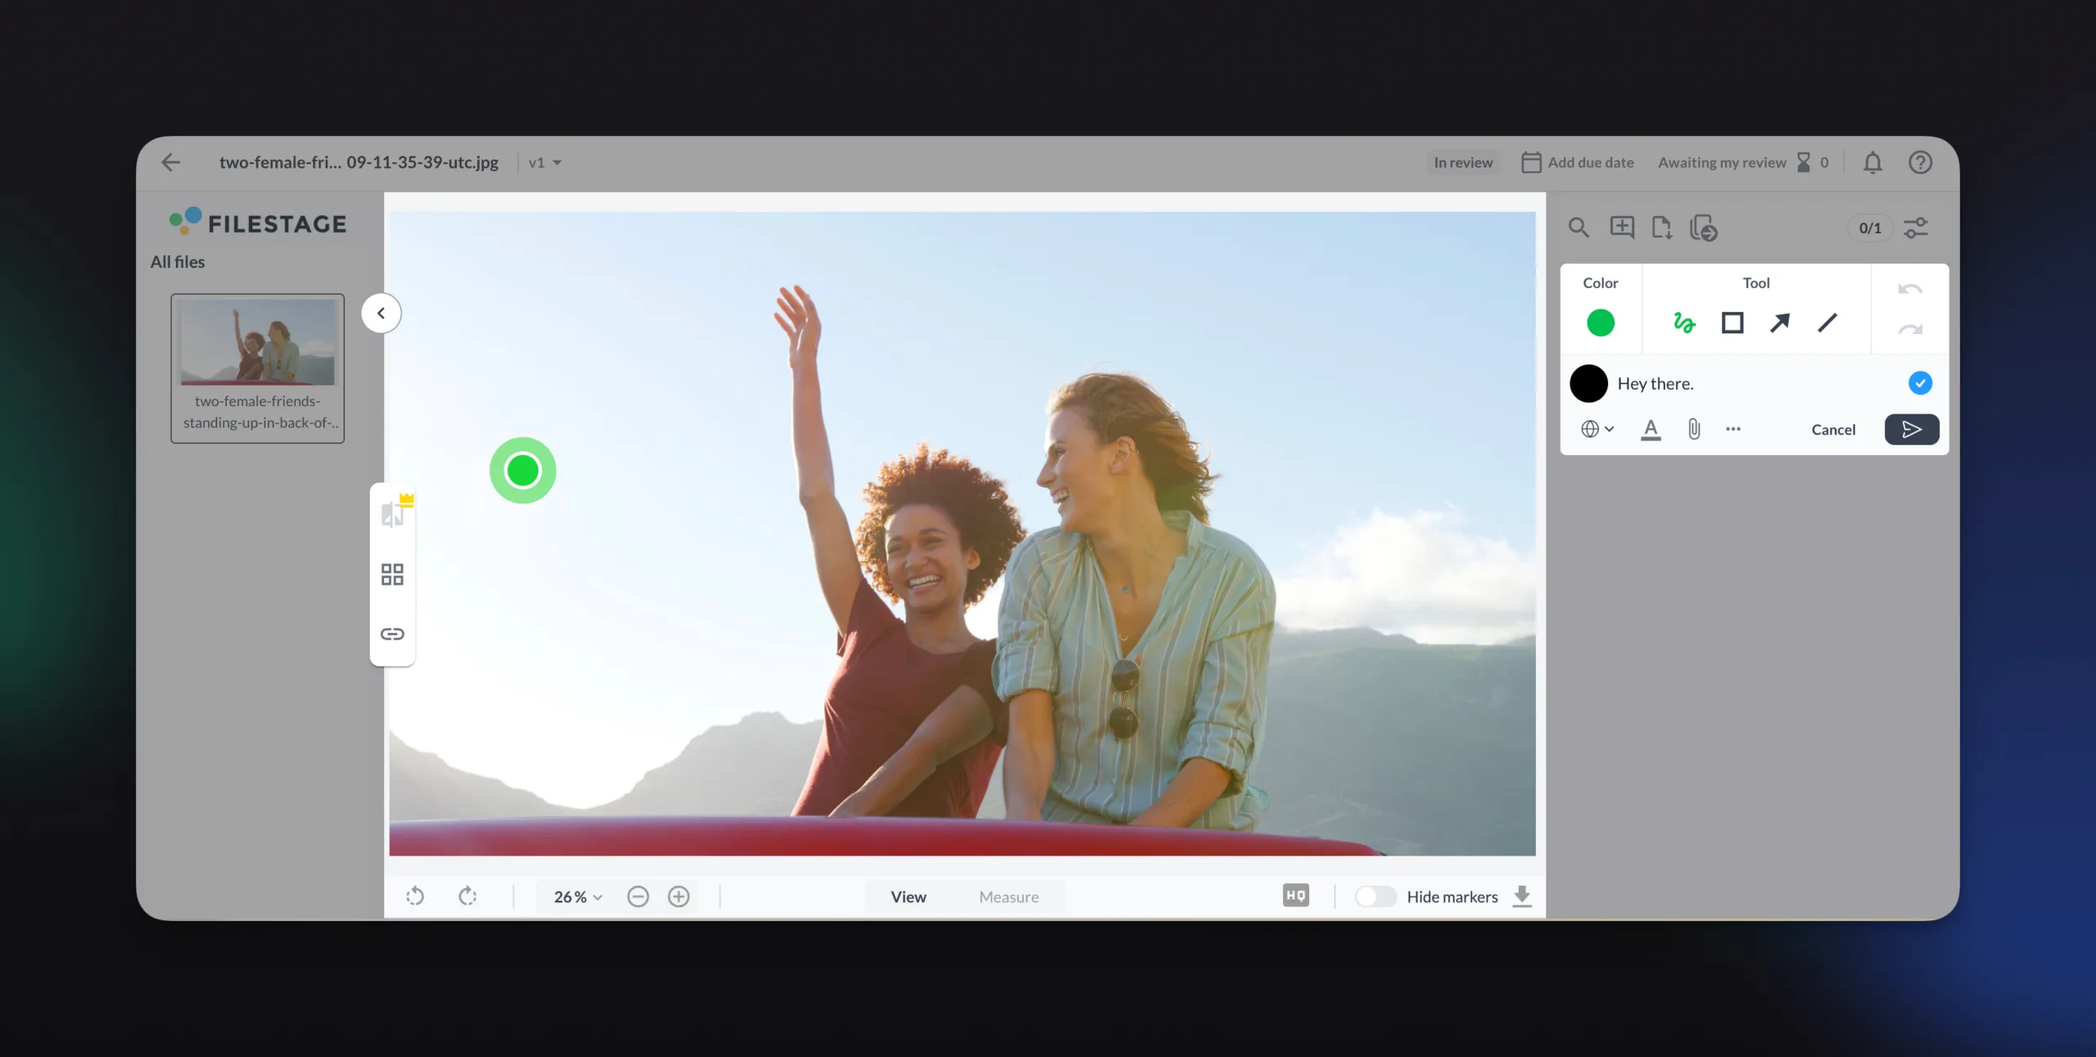Click the grid view icon
Screen dimensions: 2096x1057
click(392, 574)
